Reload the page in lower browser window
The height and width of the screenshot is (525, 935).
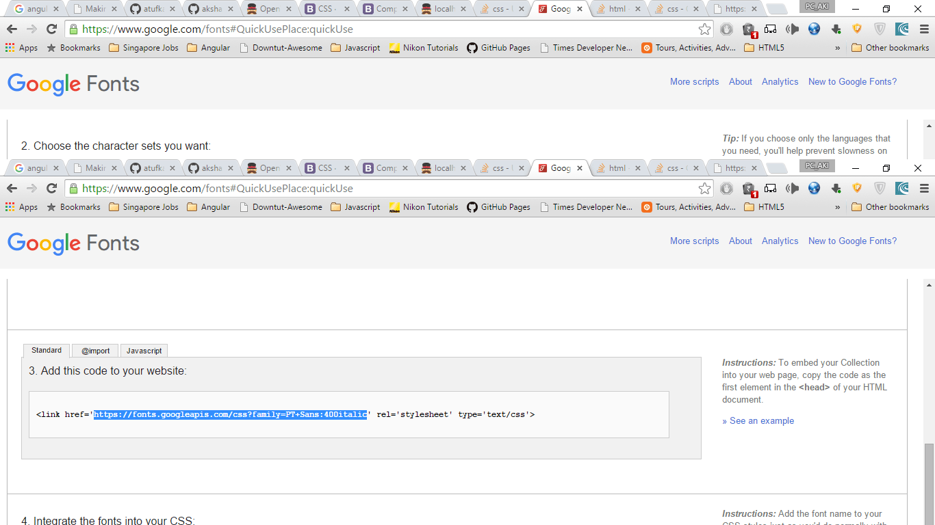point(51,189)
